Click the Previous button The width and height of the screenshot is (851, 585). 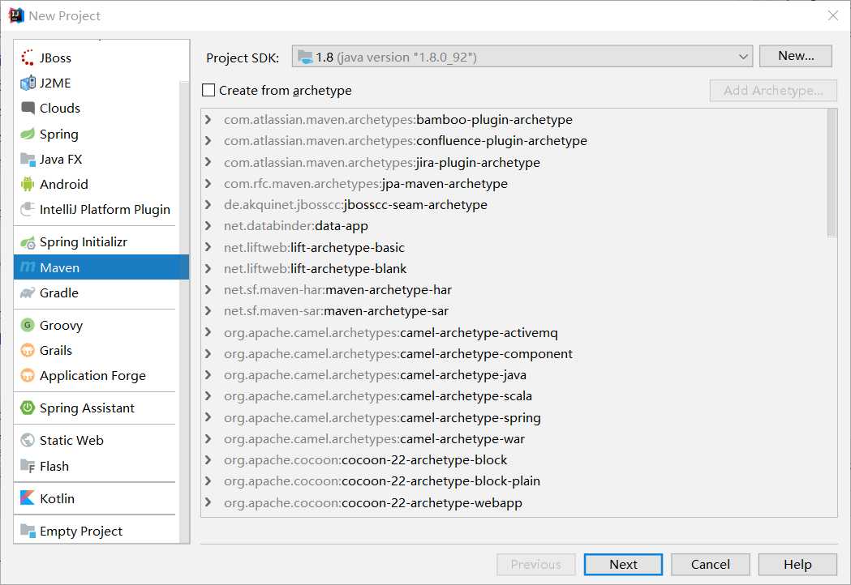(535, 565)
